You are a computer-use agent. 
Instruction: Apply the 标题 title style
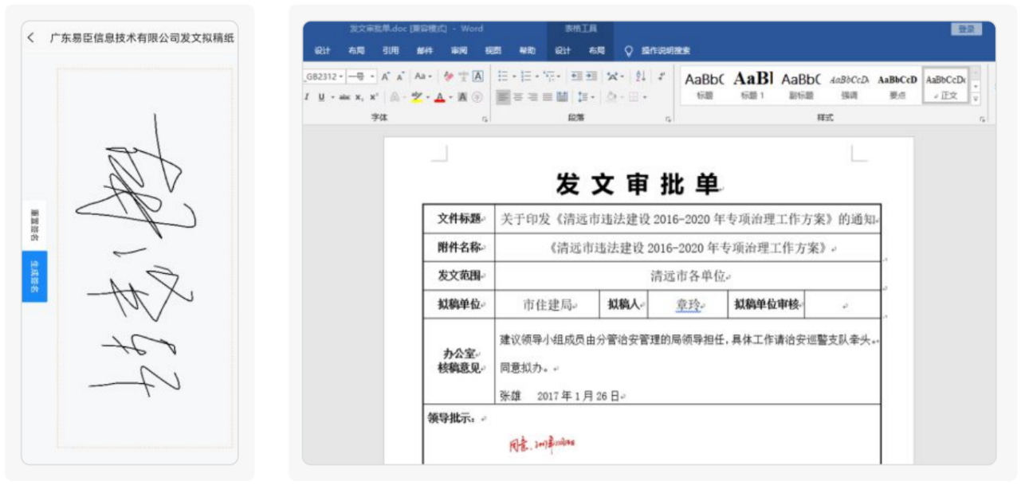point(705,85)
